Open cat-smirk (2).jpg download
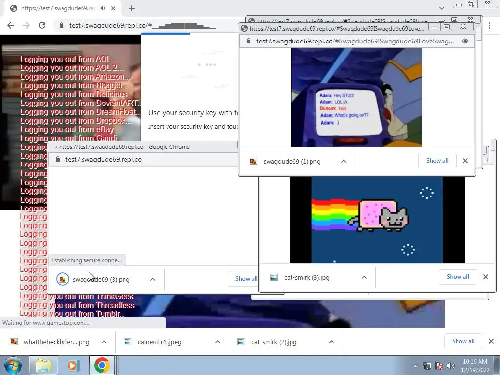The image size is (500, 375). (x=274, y=342)
